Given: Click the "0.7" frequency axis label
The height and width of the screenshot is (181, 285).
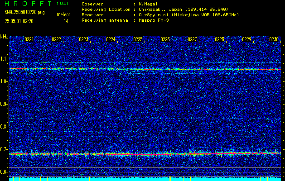Looking at the screenshot, I should pos(4,149).
